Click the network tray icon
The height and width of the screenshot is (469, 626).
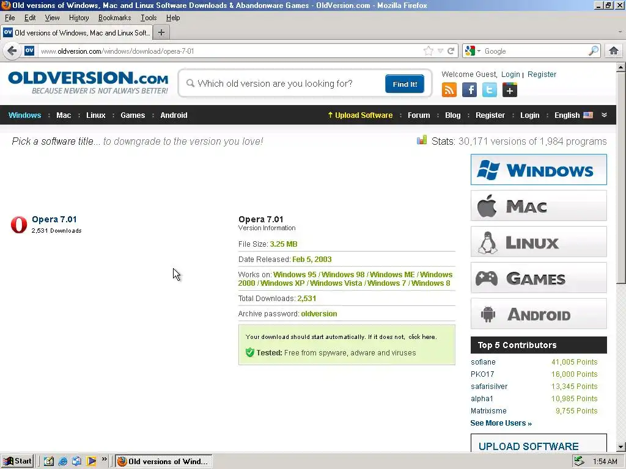point(579,462)
